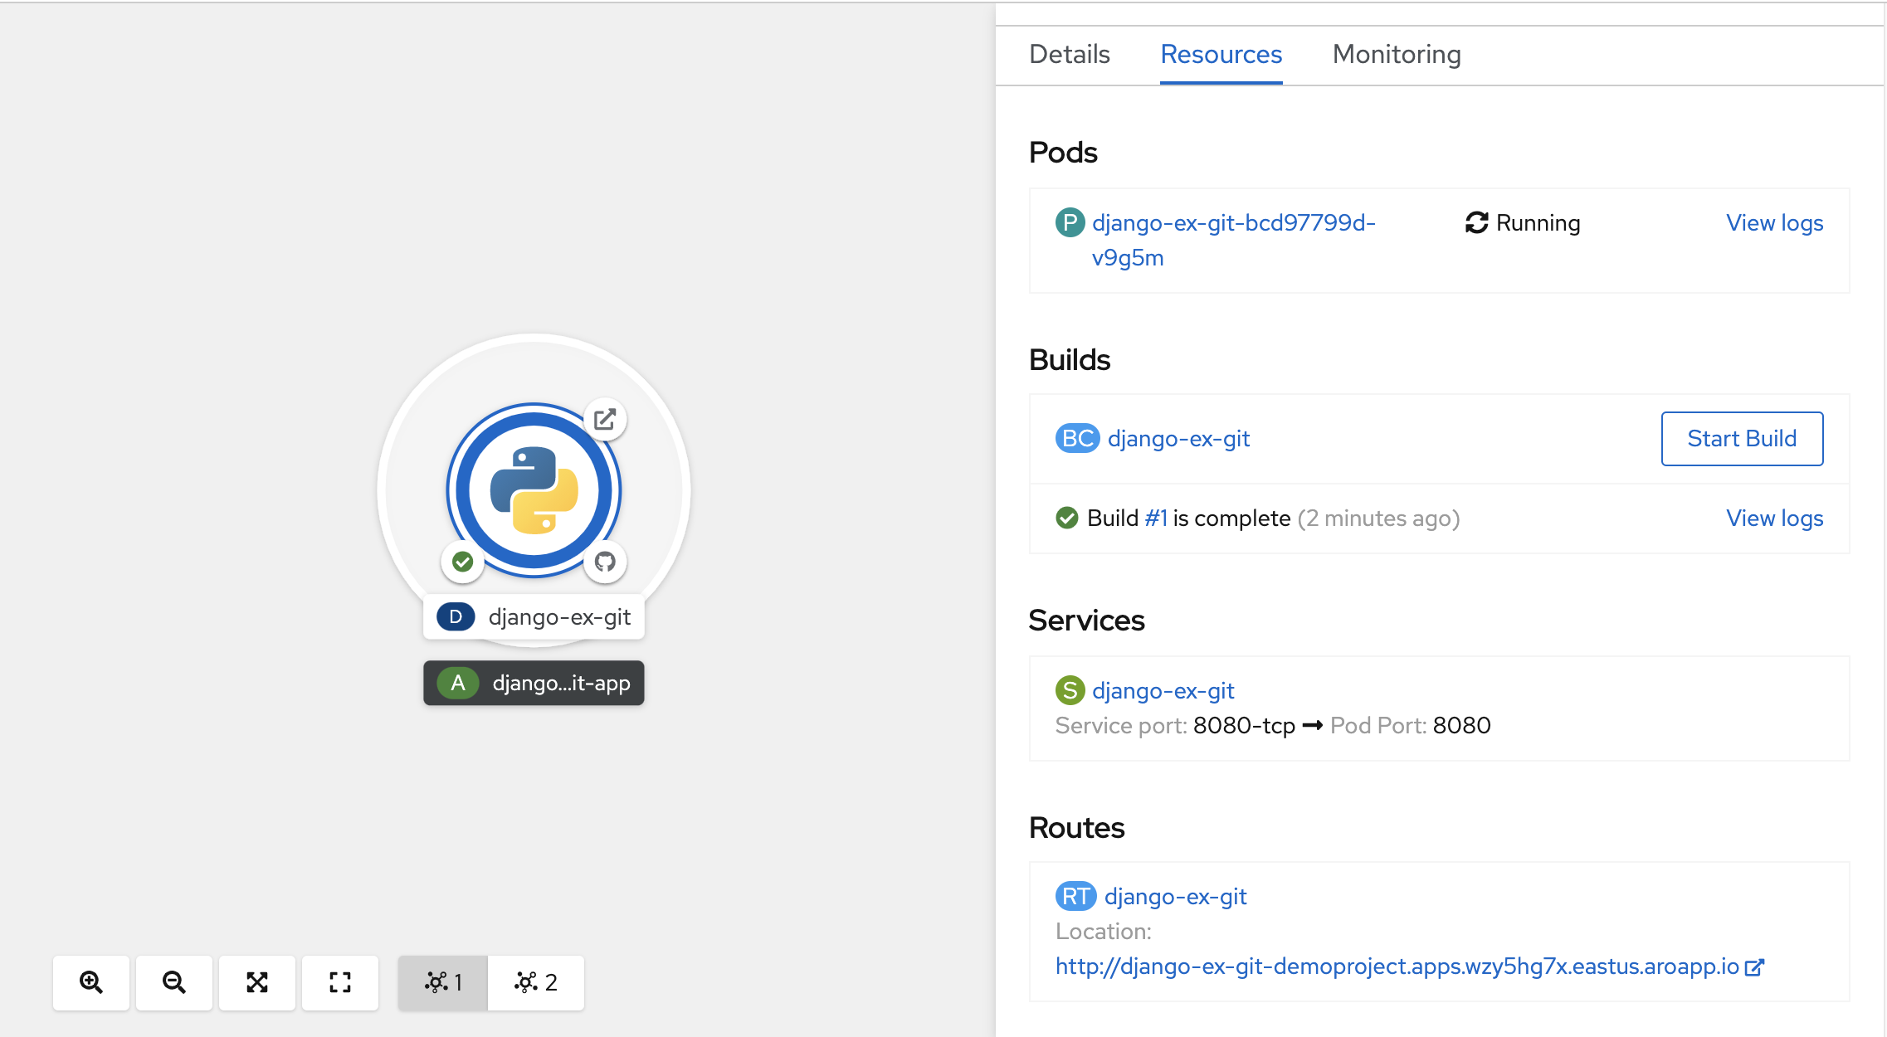
Task: Click the django...it-app label node
Action: click(x=533, y=681)
